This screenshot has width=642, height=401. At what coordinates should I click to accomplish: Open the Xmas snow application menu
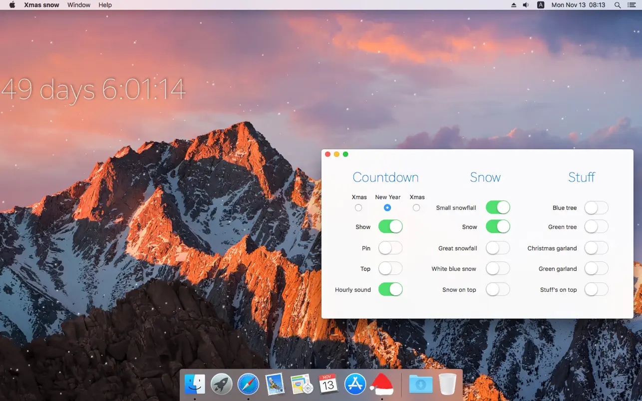[x=41, y=5]
